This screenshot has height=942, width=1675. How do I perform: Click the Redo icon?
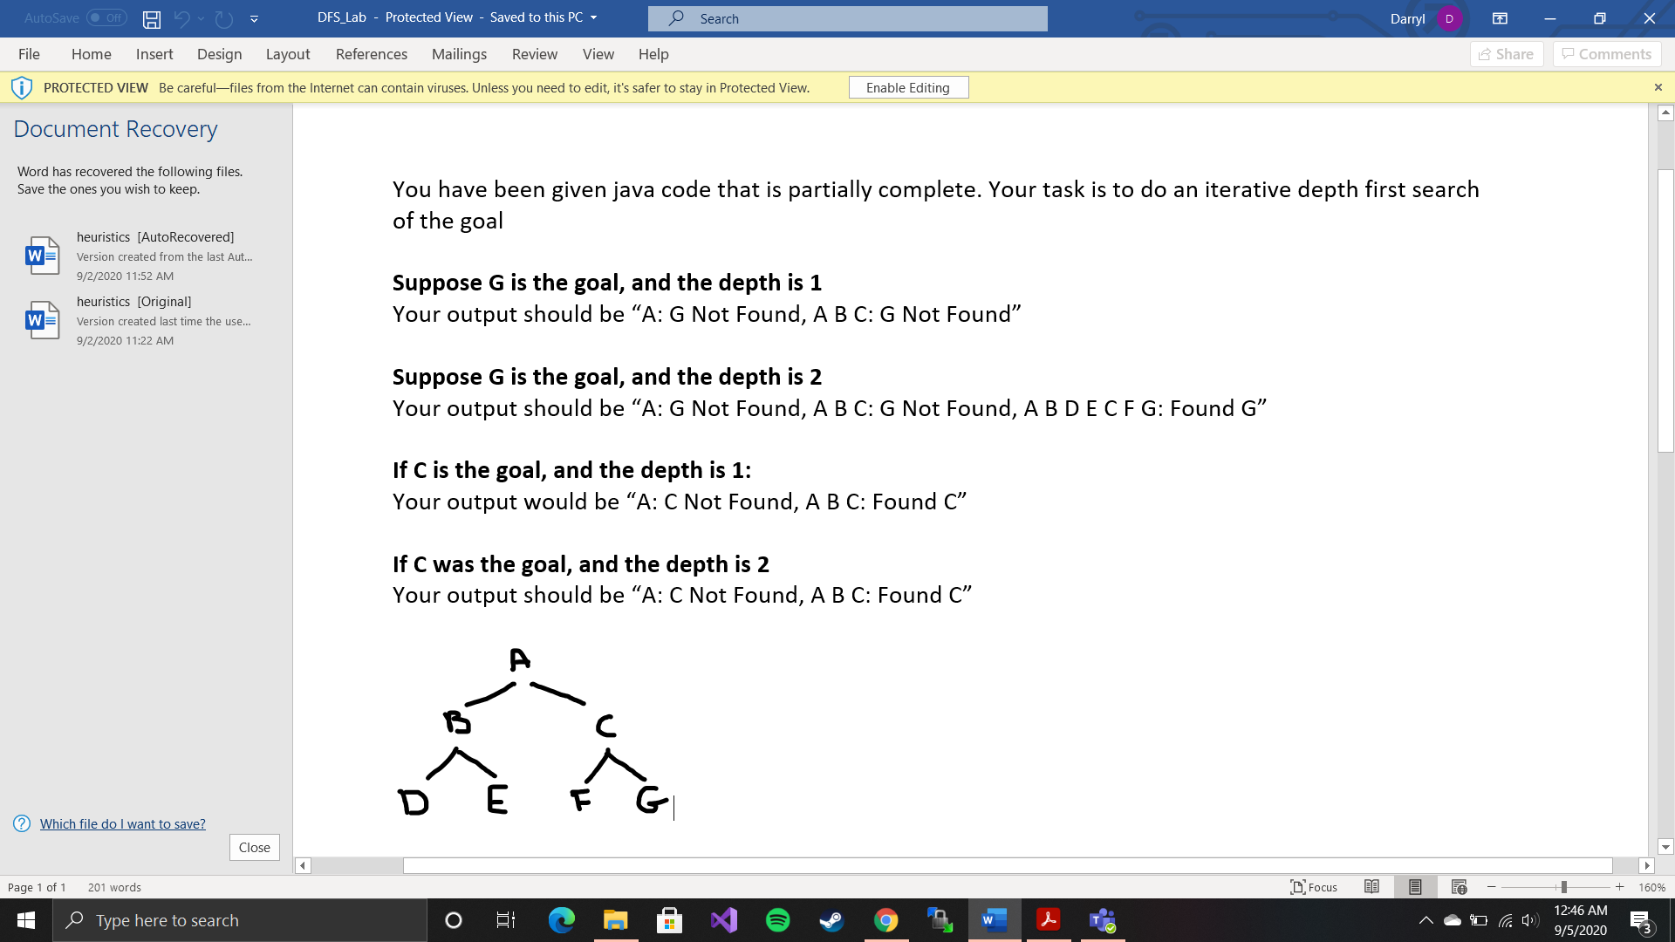(224, 18)
